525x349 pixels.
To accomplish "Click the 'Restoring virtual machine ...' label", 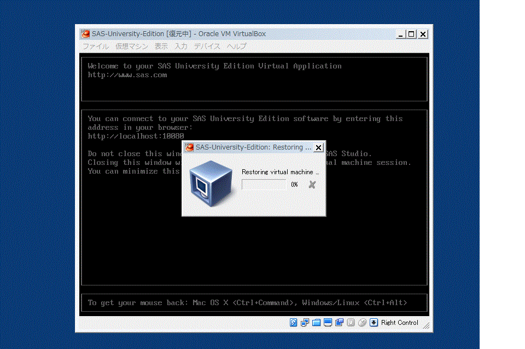I will pyautogui.click(x=281, y=172).
